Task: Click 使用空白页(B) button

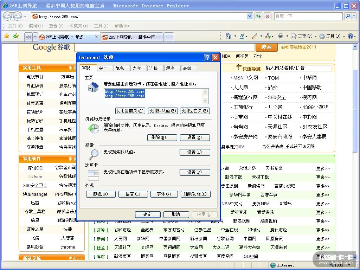Action: [x=195, y=111]
